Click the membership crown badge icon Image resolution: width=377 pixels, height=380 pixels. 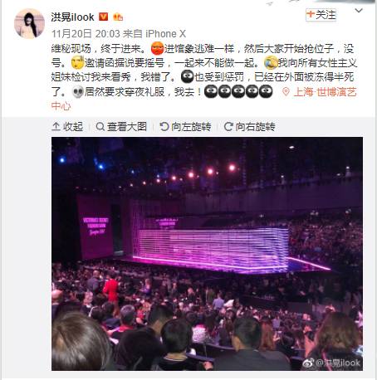[x=118, y=17]
